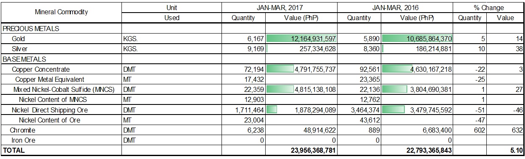
Task: Select the total value change 5.10
Action: pyautogui.click(x=505, y=150)
